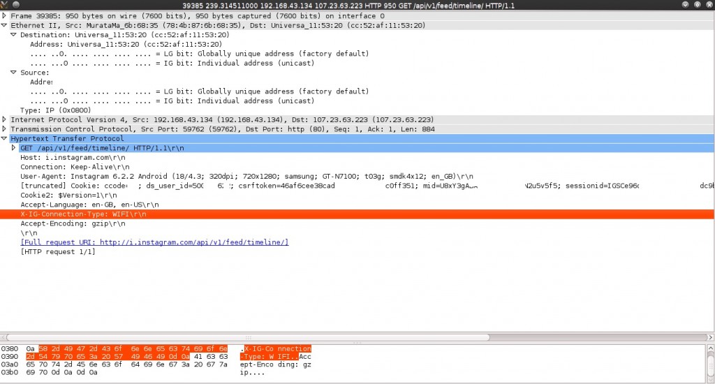This screenshot has width=715, height=384.
Task: Select the Connection: Keep-Alive line
Action: (75, 167)
